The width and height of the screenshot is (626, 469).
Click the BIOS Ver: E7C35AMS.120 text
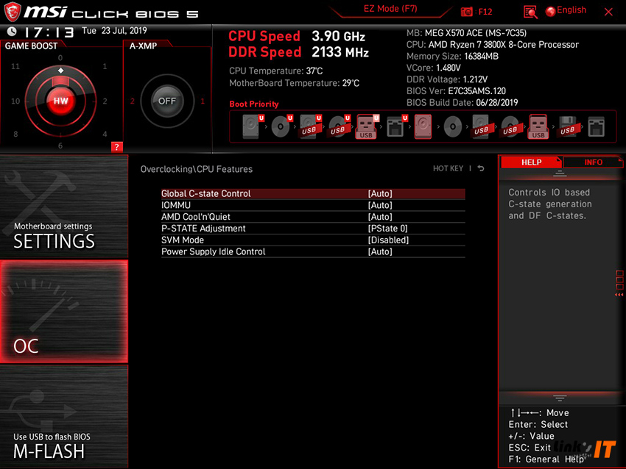point(456,91)
